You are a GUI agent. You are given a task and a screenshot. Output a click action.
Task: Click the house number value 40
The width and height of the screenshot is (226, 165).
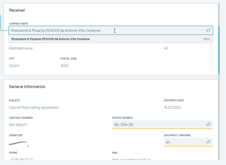click(x=166, y=48)
